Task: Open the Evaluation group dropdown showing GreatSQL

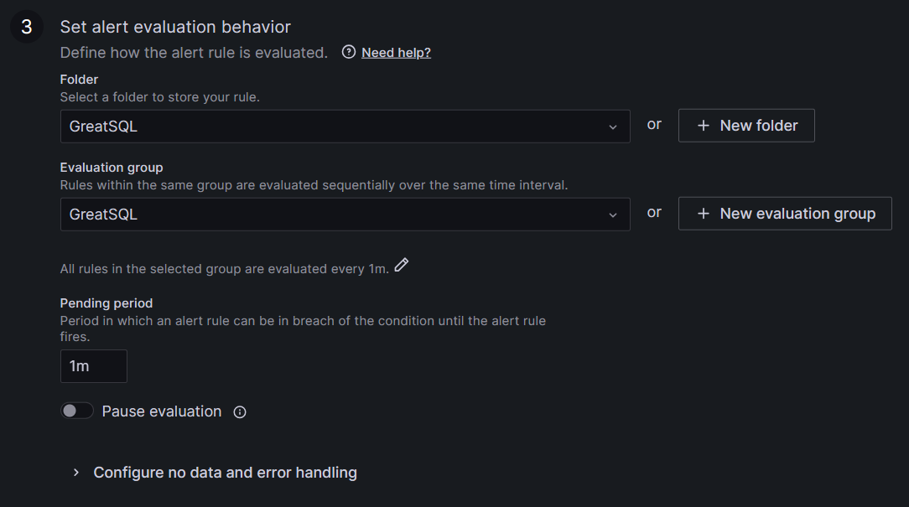Action: (335, 215)
